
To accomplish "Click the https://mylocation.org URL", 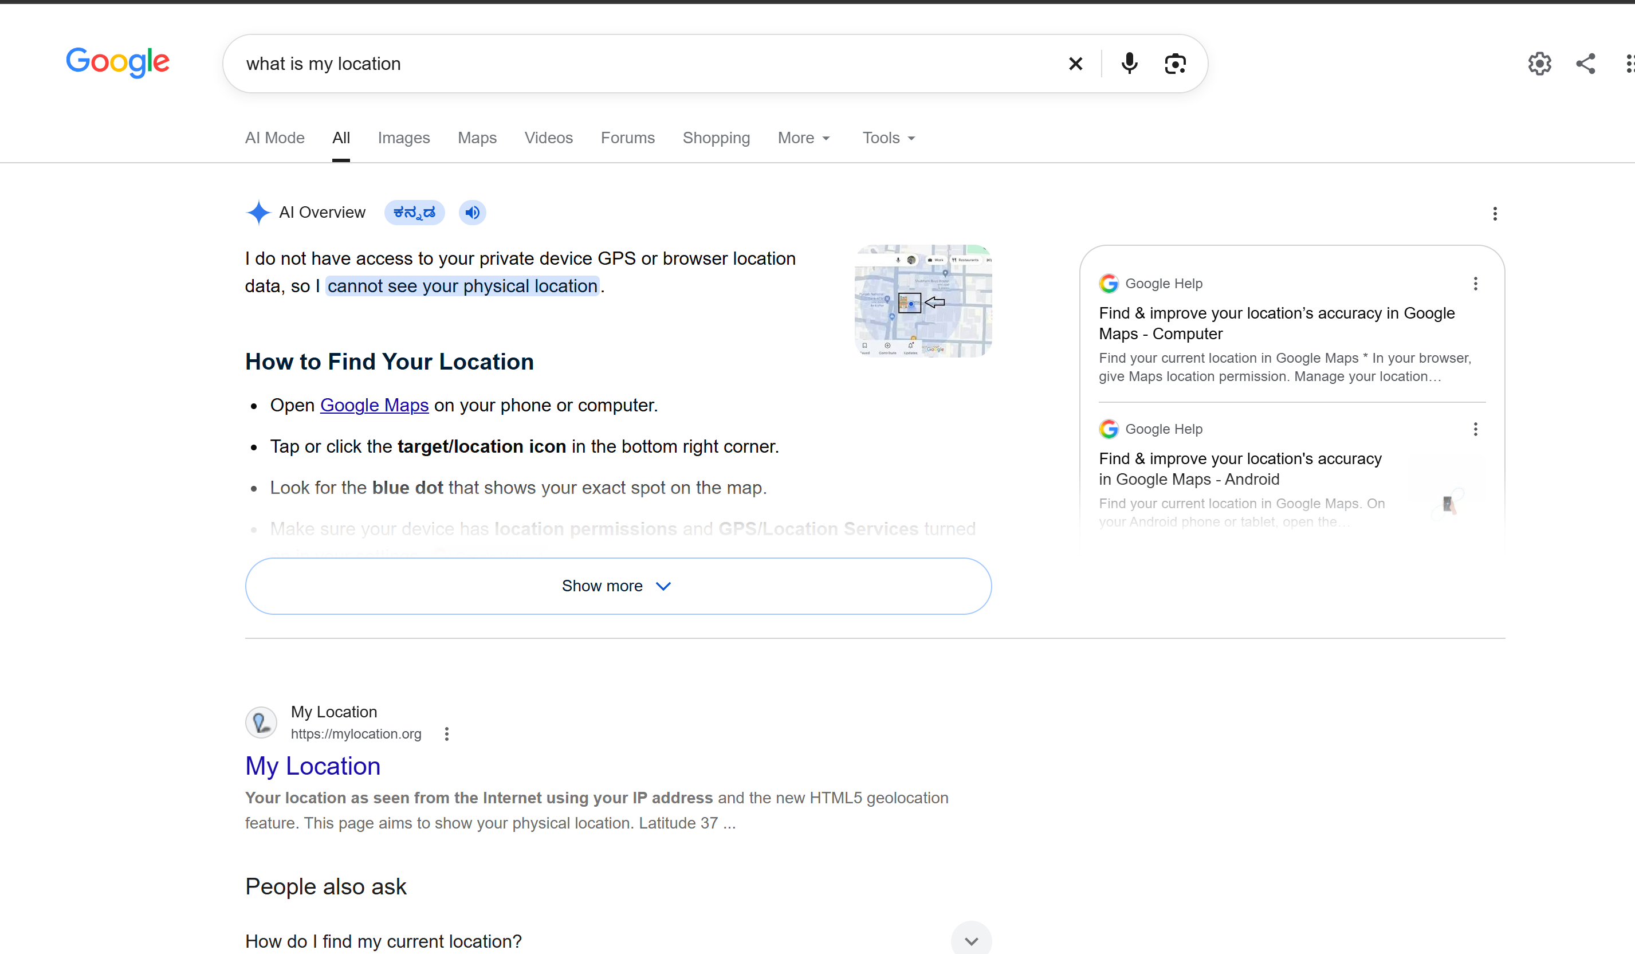I will [356, 734].
